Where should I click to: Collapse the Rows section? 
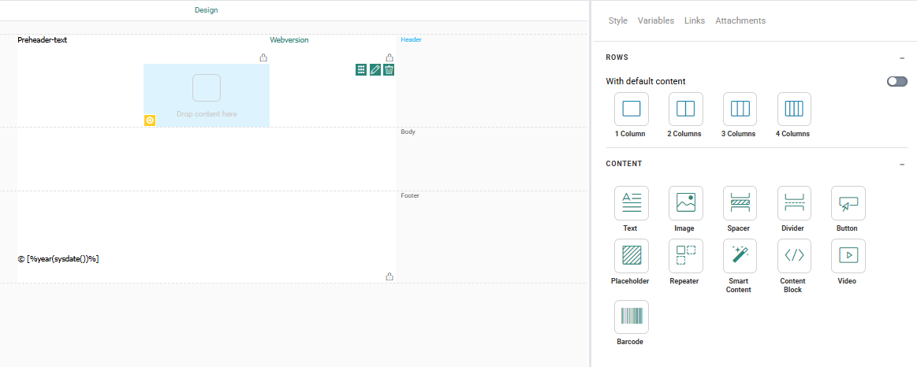click(x=901, y=58)
